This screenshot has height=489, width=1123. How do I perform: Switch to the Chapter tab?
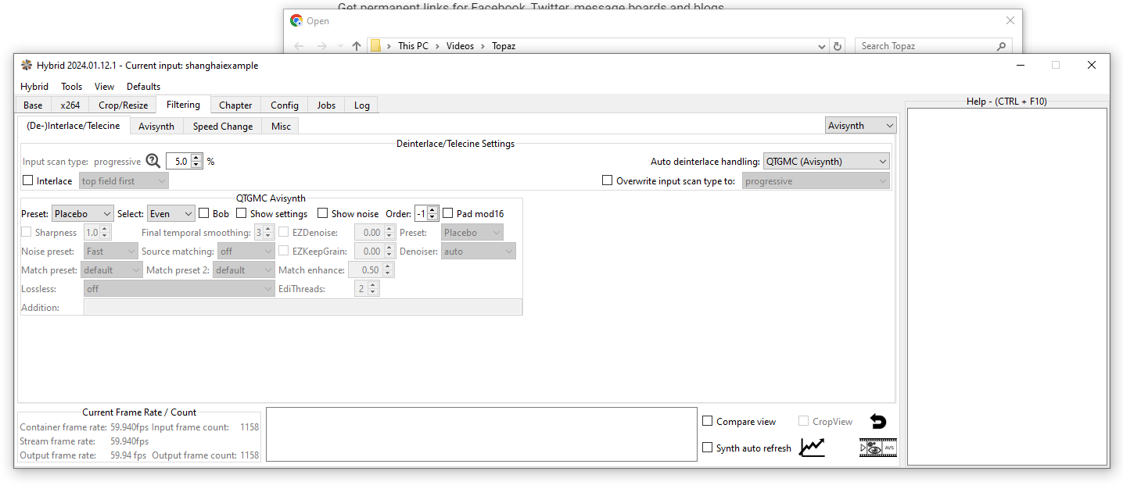pos(235,105)
